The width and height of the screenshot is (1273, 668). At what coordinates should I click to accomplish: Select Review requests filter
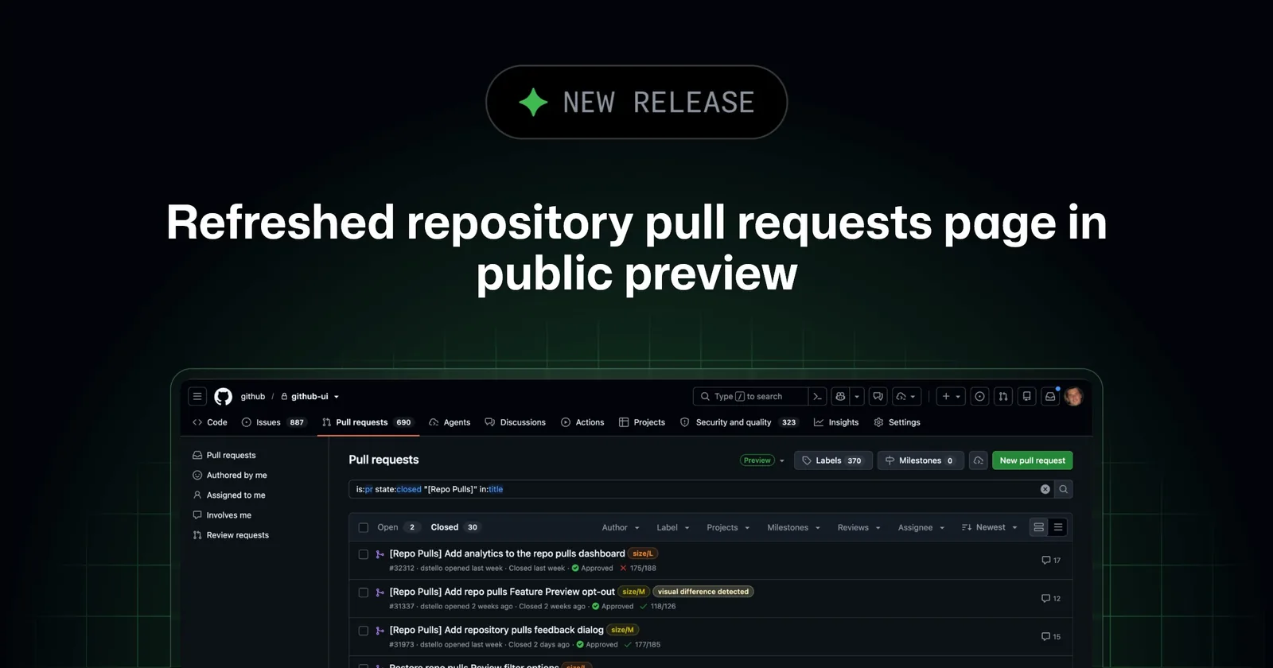[231, 535]
